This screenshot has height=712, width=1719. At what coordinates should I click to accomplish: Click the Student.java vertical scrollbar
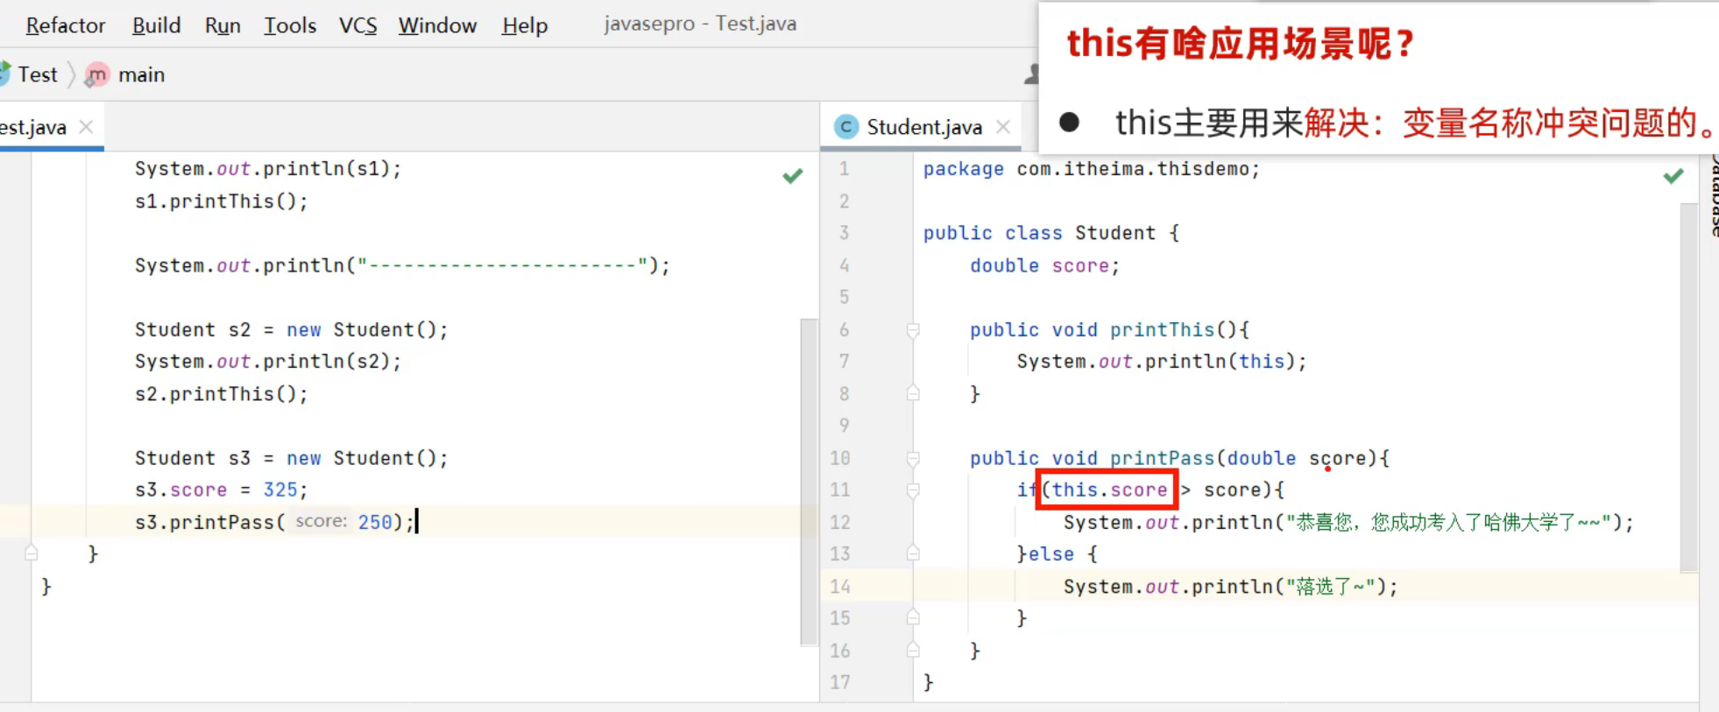coord(1688,388)
